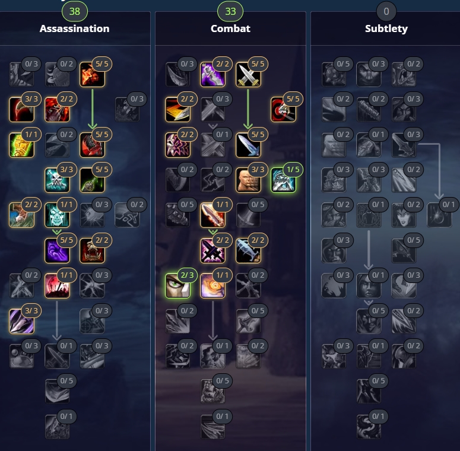Select the Hemorrhage talent at the Subtlety arrow's end
The height and width of the screenshot is (451, 460).
pyautogui.click(x=439, y=215)
